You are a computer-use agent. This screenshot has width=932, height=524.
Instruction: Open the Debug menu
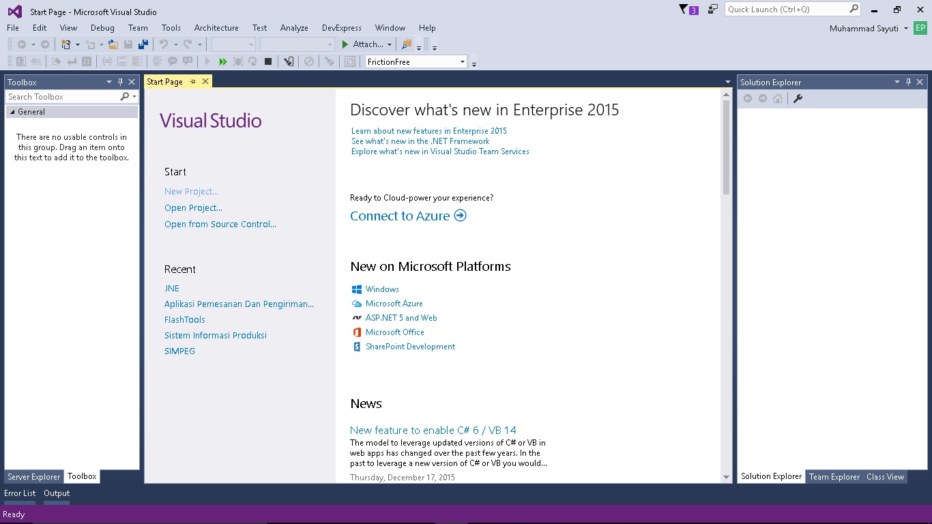(102, 28)
